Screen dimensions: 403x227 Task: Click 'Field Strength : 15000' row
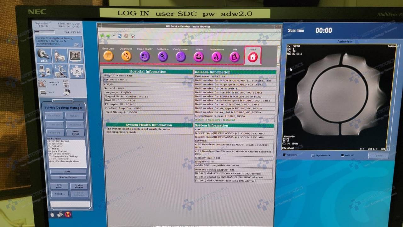(148, 112)
